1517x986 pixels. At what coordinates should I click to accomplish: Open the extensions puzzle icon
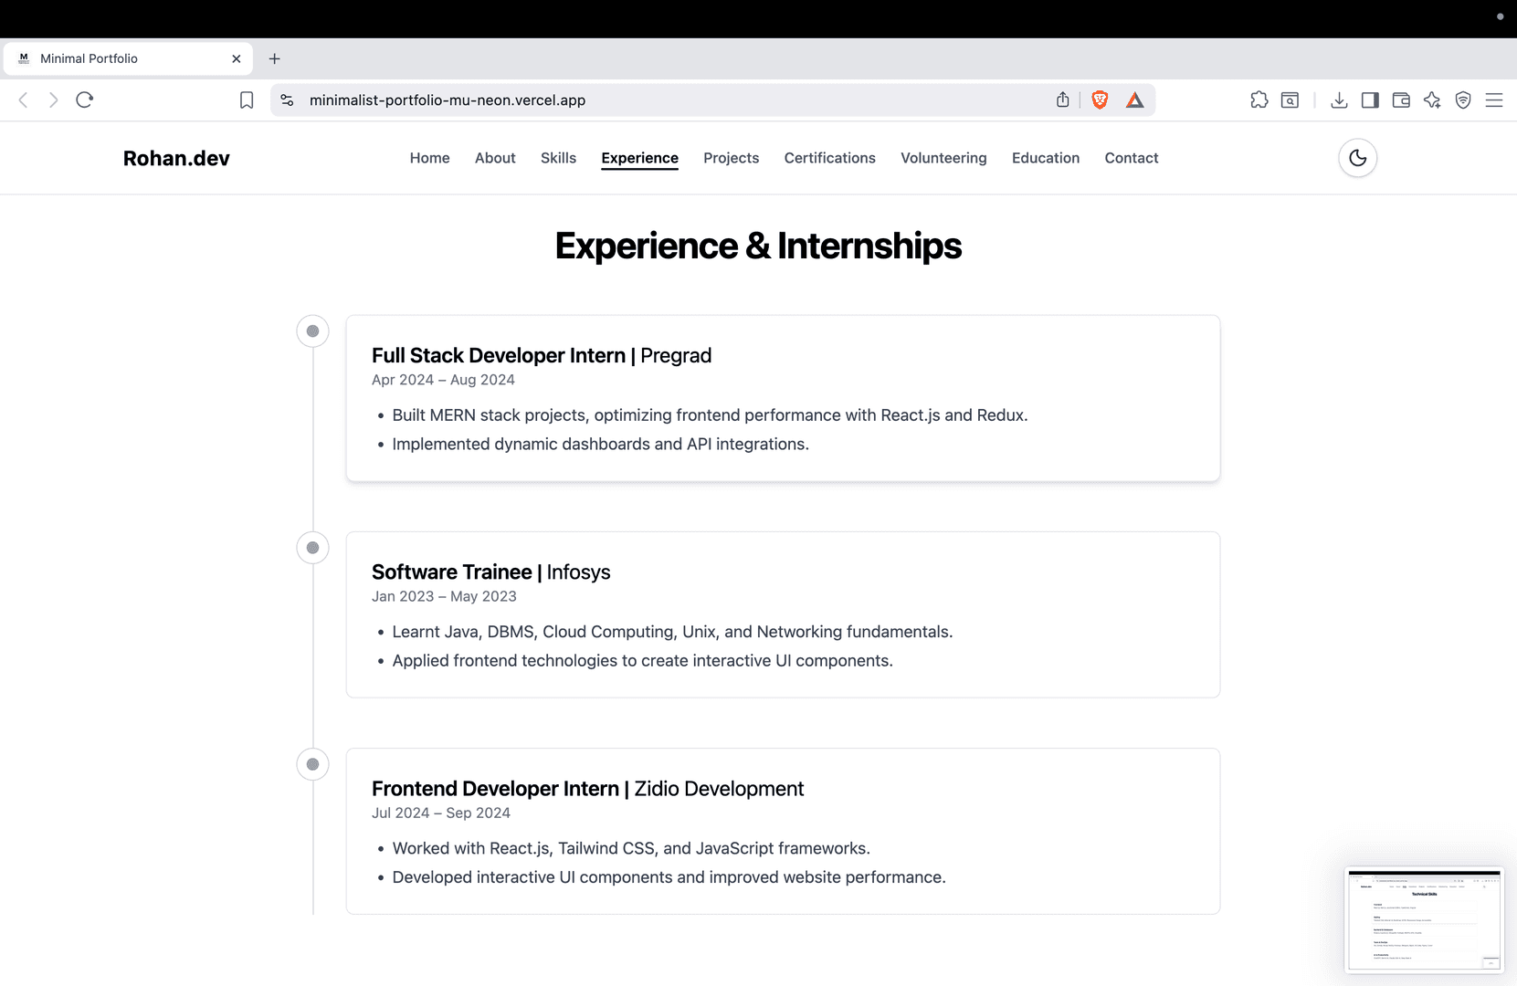click(x=1259, y=100)
